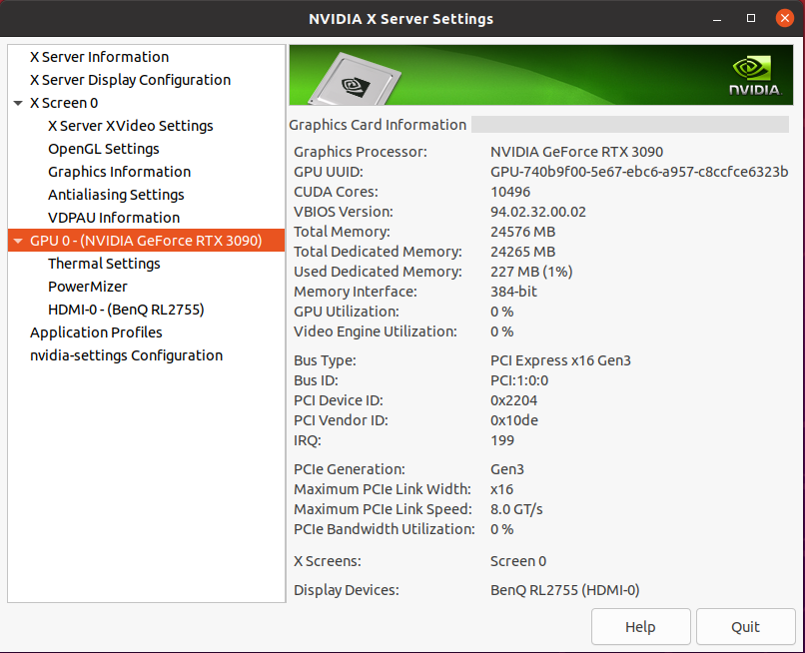805x653 pixels.
Task: Click the GPU UUID value starting GPU-740b9f00
Action: click(x=639, y=172)
